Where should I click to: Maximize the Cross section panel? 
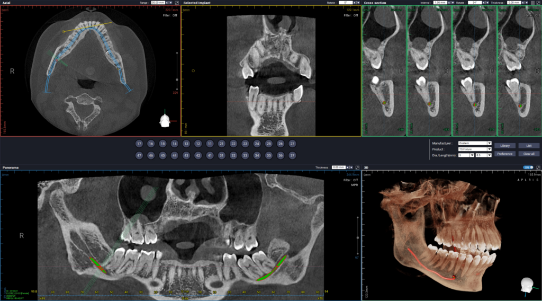pos(538,3)
